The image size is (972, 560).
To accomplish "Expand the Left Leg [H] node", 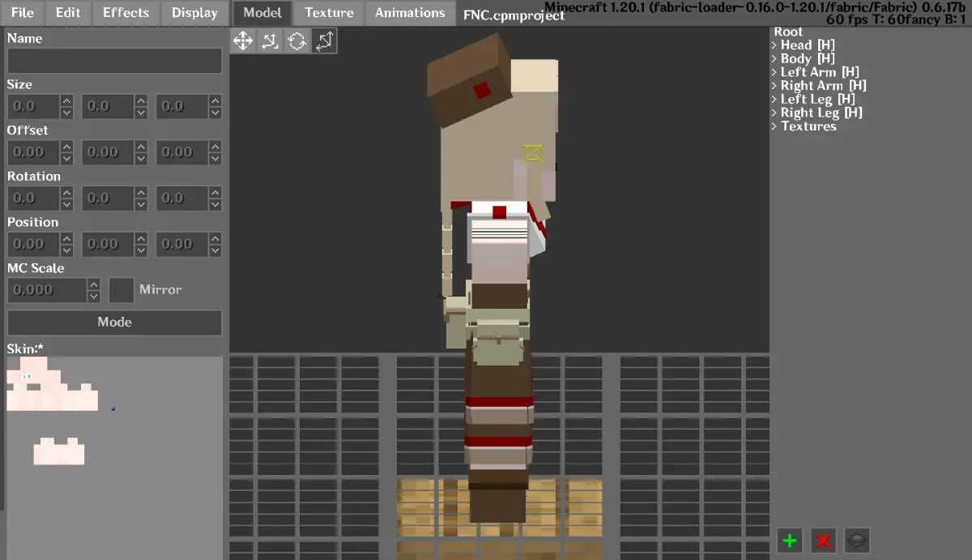I will coord(774,99).
